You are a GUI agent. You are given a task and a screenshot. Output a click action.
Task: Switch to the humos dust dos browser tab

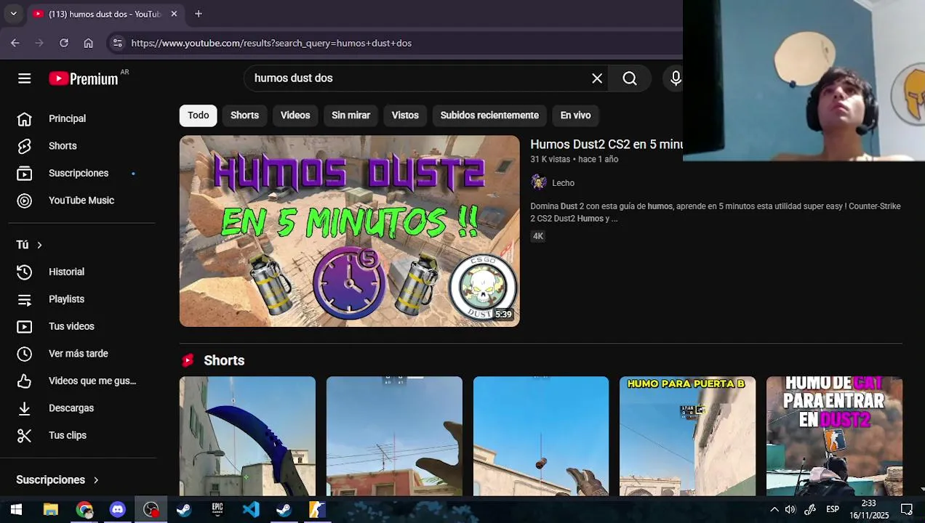pyautogui.click(x=104, y=14)
